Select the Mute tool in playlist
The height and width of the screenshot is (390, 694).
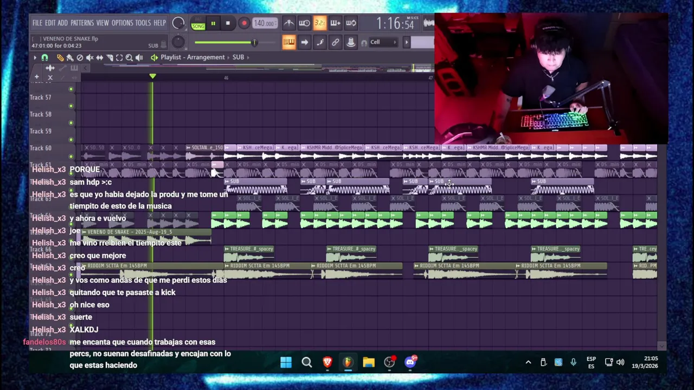(x=89, y=57)
